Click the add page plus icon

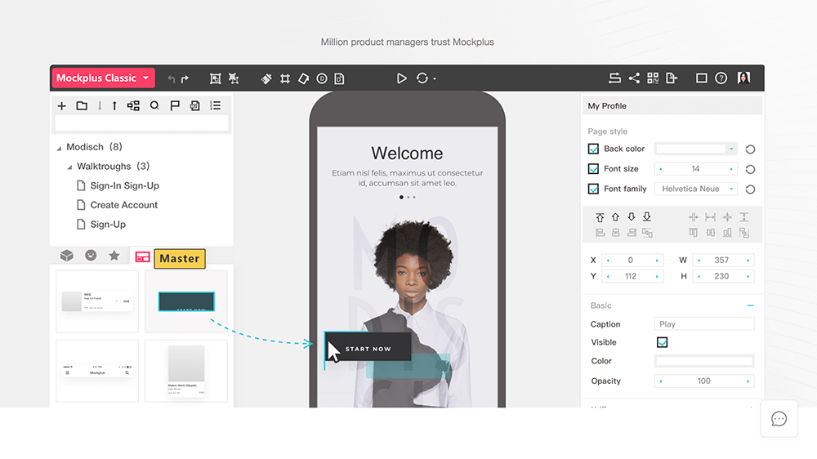click(61, 106)
